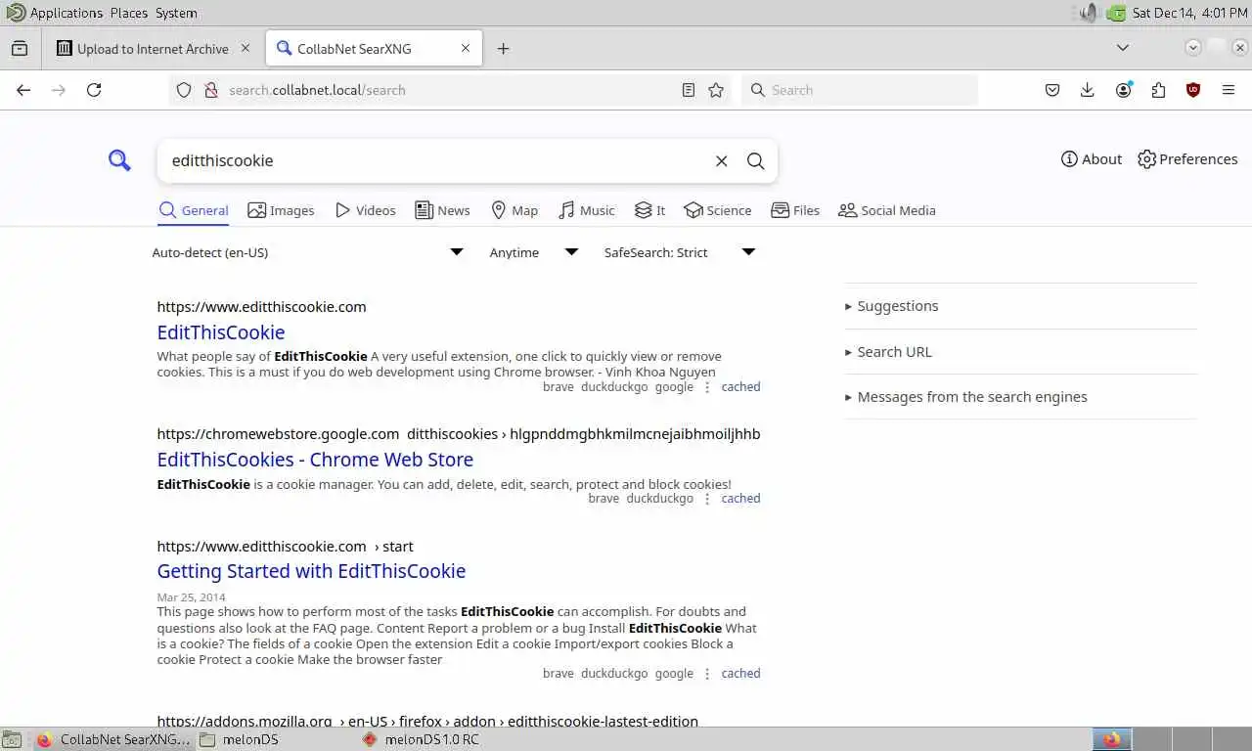Screen dimensions: 1252x751
Task: Open the Downloads panel
Action: (x=1088, y=90)
